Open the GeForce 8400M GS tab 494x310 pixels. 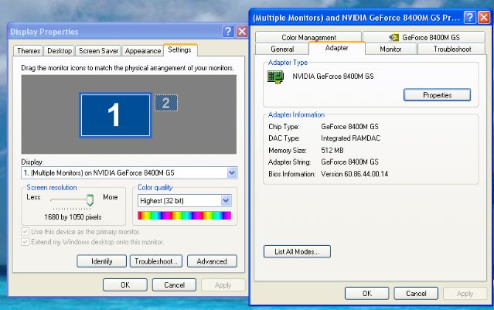point(424,37)
